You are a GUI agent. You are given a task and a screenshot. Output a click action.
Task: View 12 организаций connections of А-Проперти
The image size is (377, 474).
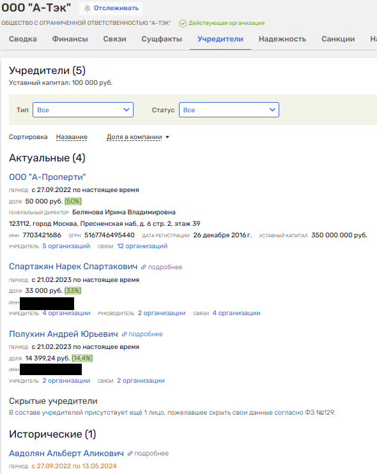coord(142,246)
